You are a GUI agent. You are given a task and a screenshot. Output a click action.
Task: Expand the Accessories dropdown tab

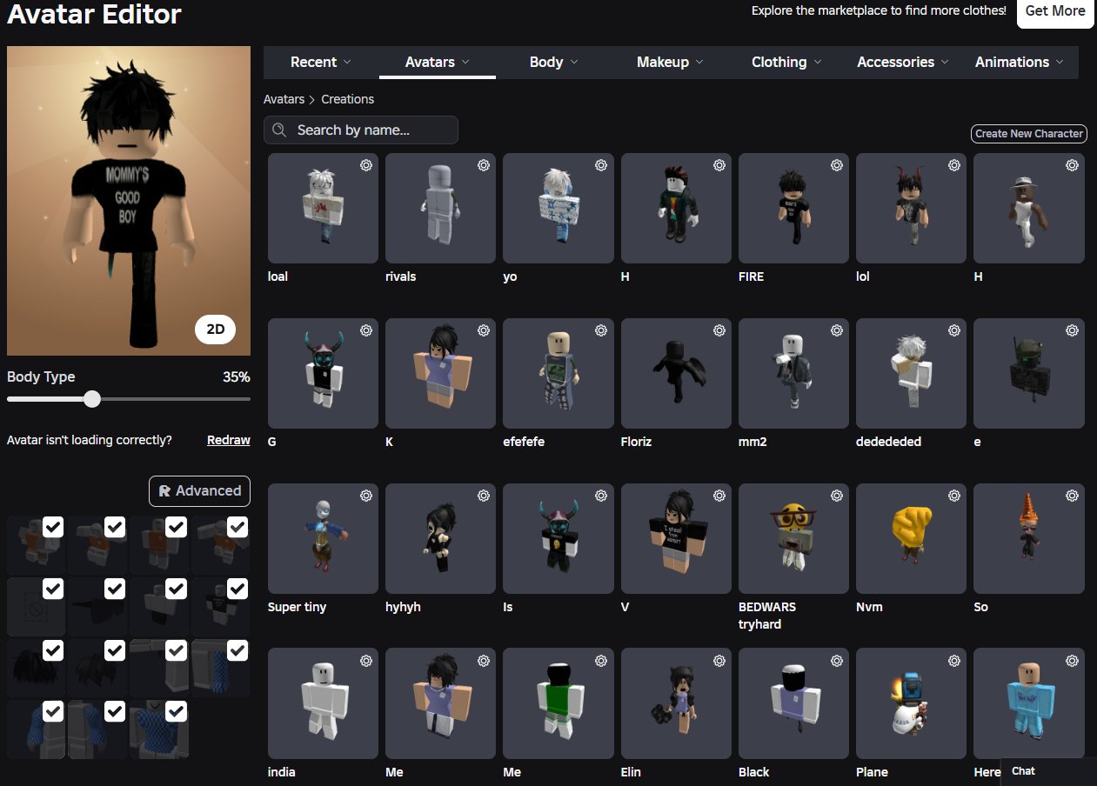click(903, 62)
